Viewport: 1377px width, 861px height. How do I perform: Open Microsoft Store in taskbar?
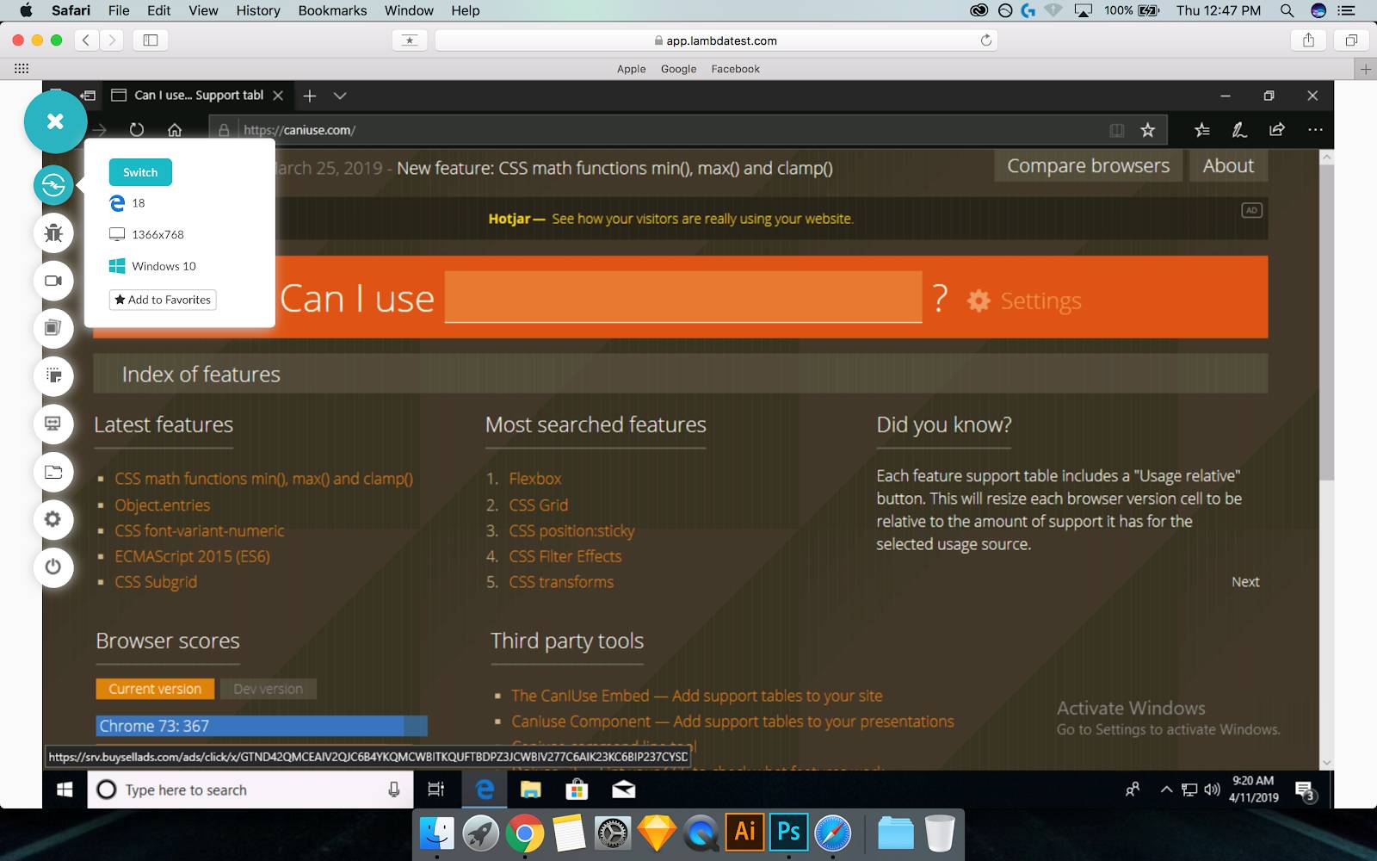577,790
